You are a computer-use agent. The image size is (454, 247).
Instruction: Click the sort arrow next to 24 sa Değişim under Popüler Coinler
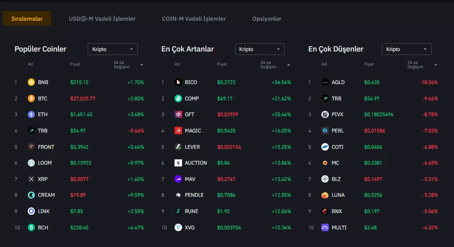click(x=141, y=65)
